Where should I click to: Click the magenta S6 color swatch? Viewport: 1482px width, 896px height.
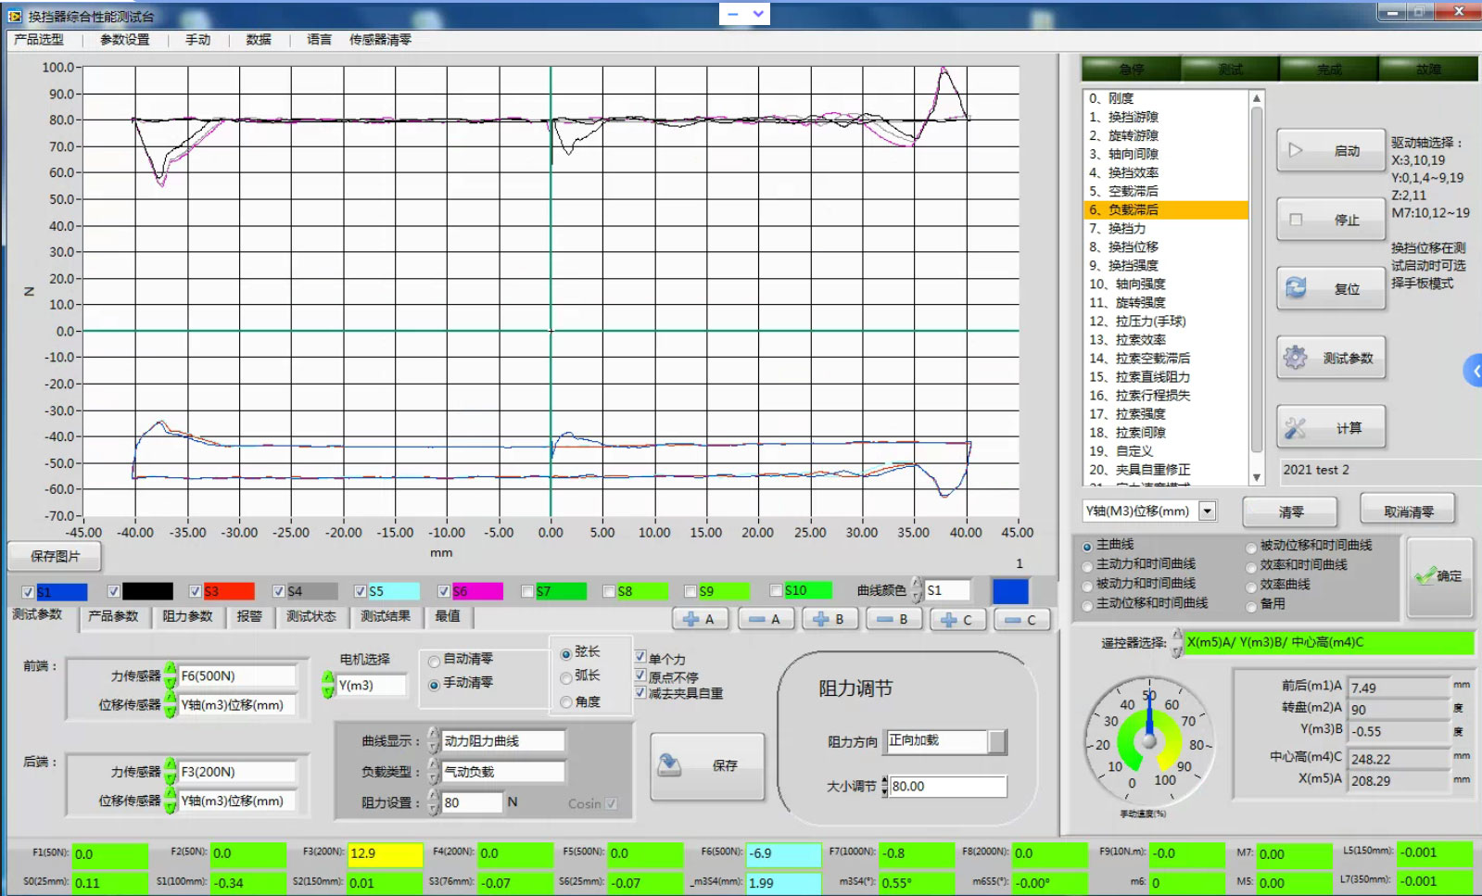click(x=477, y=591)
